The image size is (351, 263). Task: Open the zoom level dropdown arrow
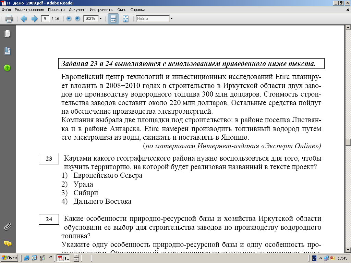pos(100,18)
